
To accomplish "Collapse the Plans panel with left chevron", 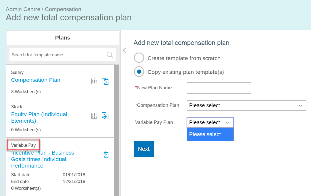I will [124, 50].
